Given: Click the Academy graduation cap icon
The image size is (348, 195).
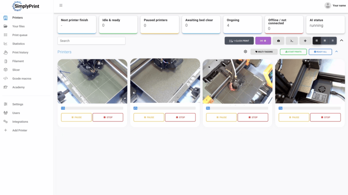Looking at the screenshot, I should 6,88.
